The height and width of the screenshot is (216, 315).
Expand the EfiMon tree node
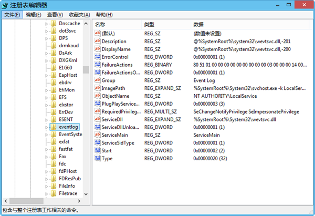coord(47,90)
